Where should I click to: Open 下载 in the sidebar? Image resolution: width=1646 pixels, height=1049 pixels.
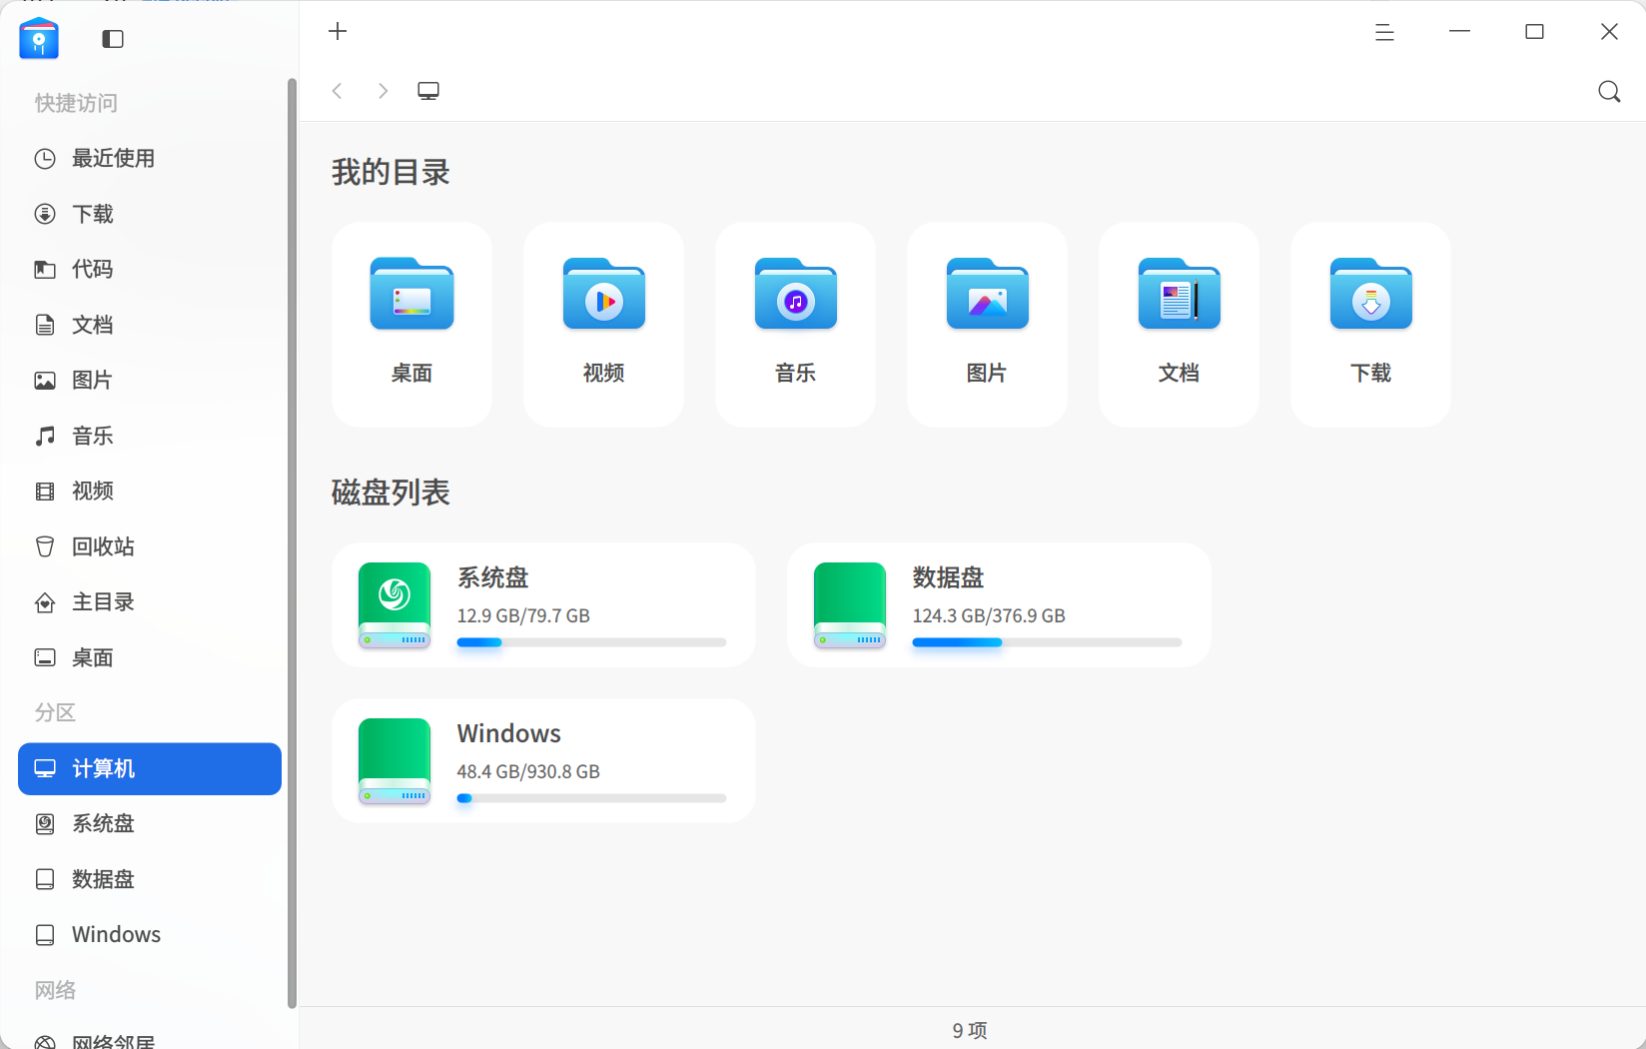point(150,214)
